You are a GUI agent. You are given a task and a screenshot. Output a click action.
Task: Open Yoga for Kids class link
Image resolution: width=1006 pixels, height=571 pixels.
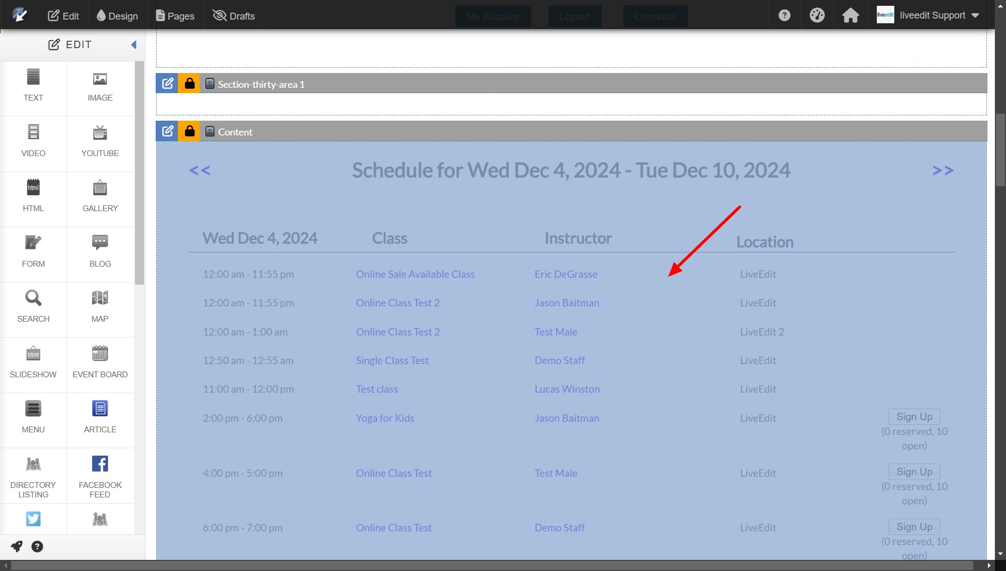click(x=385, y=418)
